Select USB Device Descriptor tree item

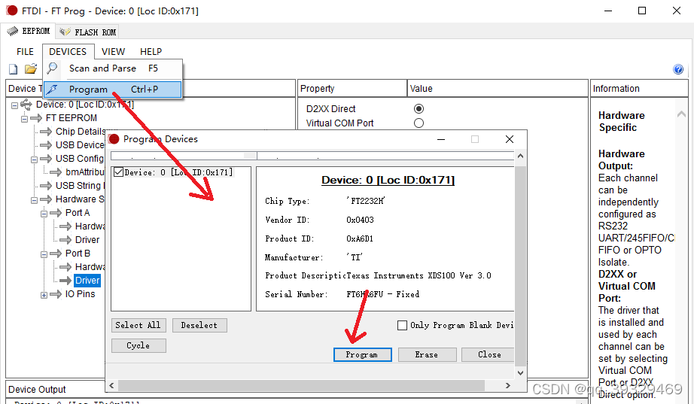[x=80, y=145]
